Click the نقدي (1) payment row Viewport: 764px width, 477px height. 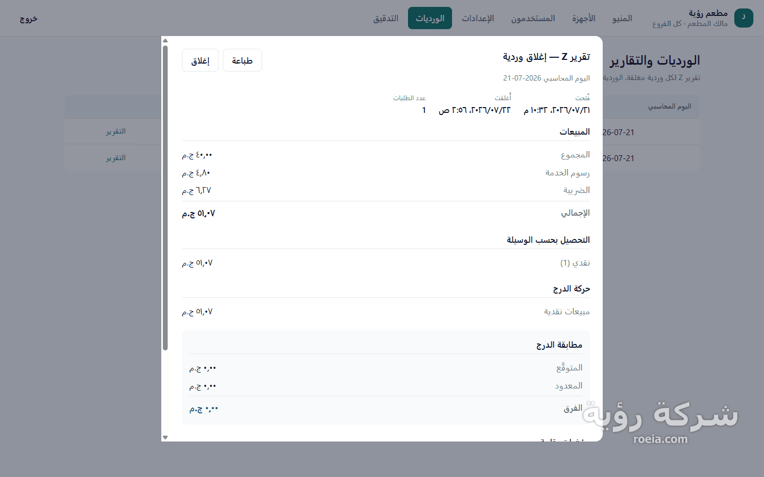386,263
